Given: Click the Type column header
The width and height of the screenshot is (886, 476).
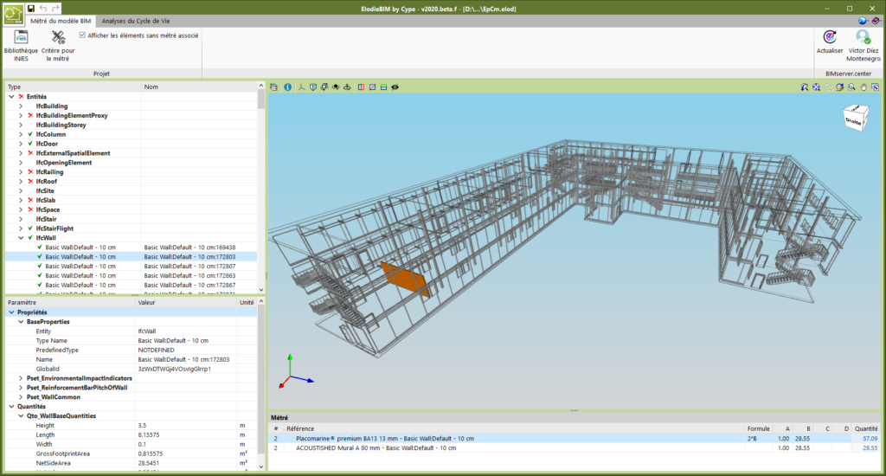Looking at the screenshot, I should pos(74,87).
